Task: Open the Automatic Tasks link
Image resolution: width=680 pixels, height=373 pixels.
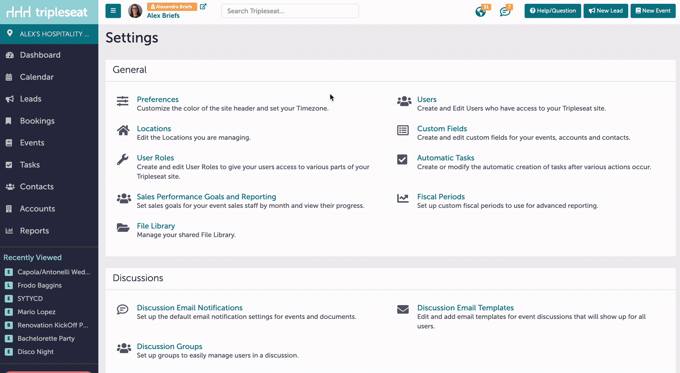Action: pyautogui.click(x=445, y=158)
